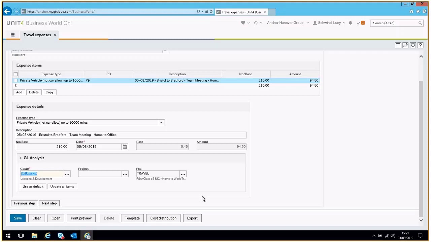Tick the Private Vehicle row checkbox
This screenshot has height=242, width=431.
tap(15, 80)
